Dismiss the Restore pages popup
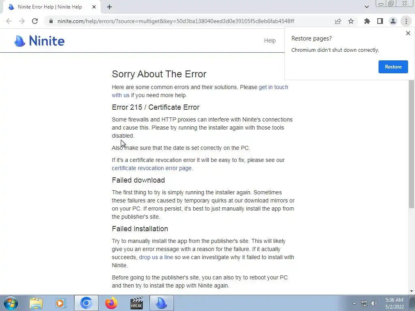The height and width of the screenshot is (311, 415). point(408,33)
